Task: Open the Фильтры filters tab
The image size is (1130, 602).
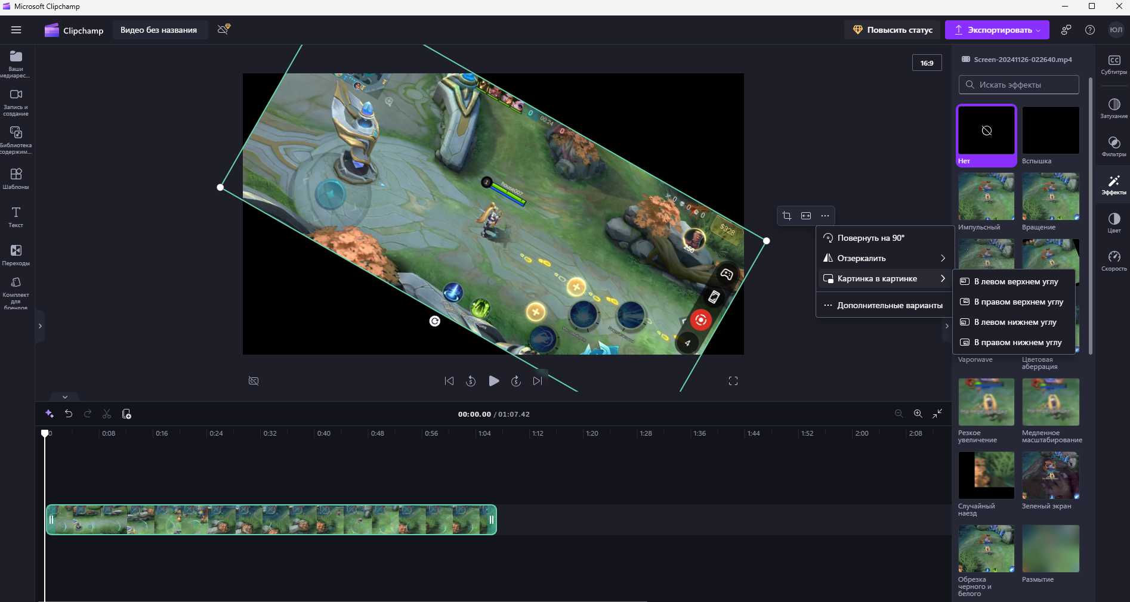Action: [x=1113, y=146]
